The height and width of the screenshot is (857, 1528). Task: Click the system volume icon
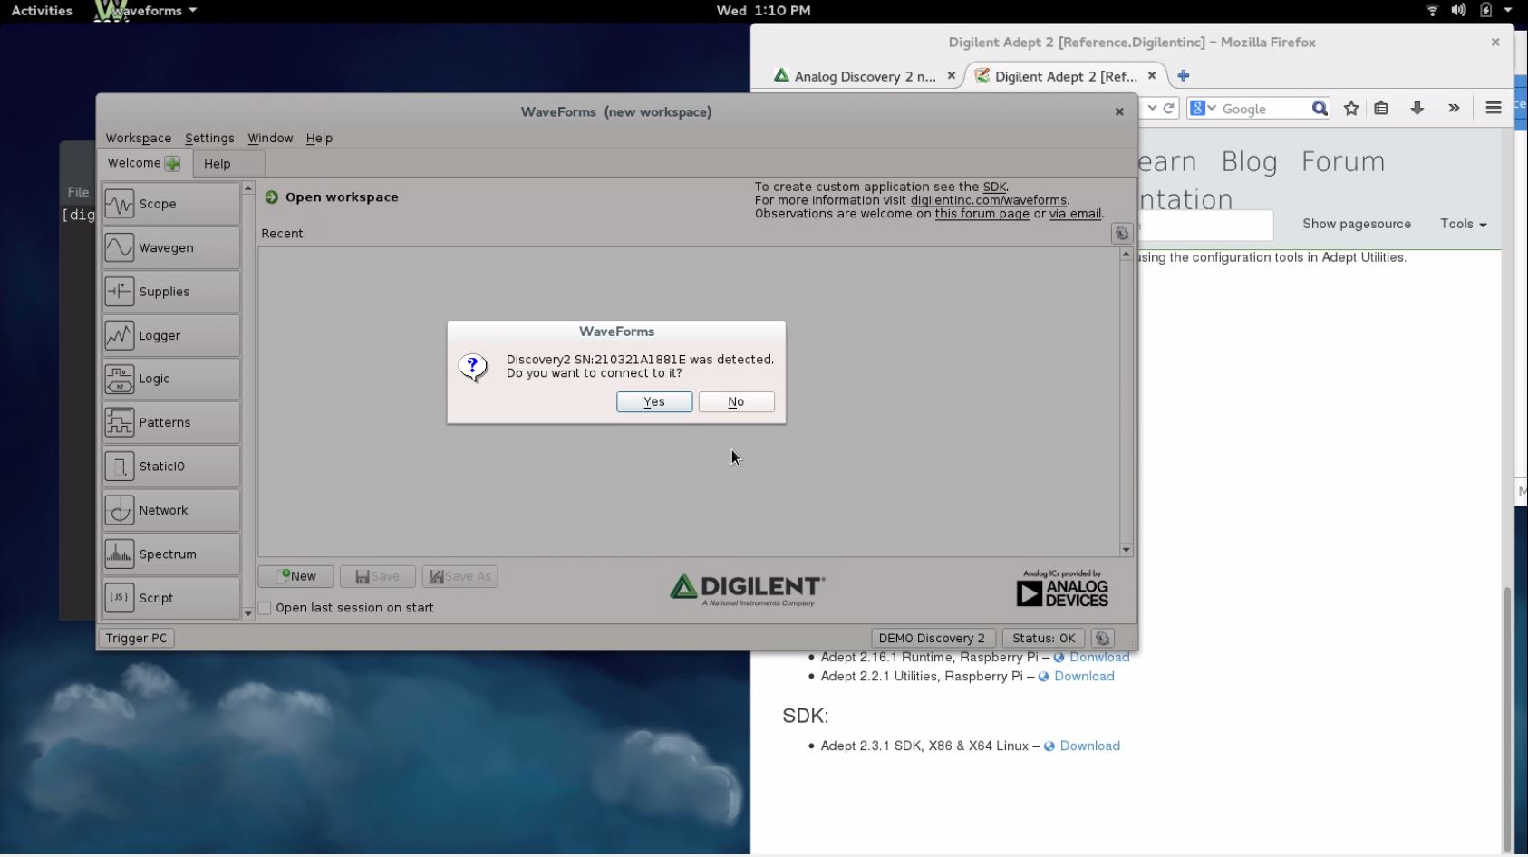tap(1458, 10)
